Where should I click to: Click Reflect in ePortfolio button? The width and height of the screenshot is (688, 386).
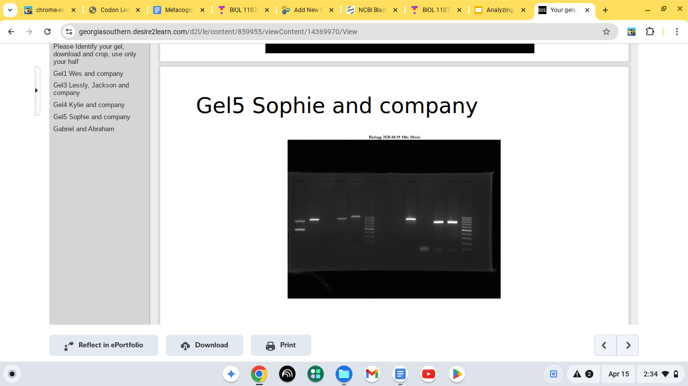pyautogui.click(x=104, y=345)
